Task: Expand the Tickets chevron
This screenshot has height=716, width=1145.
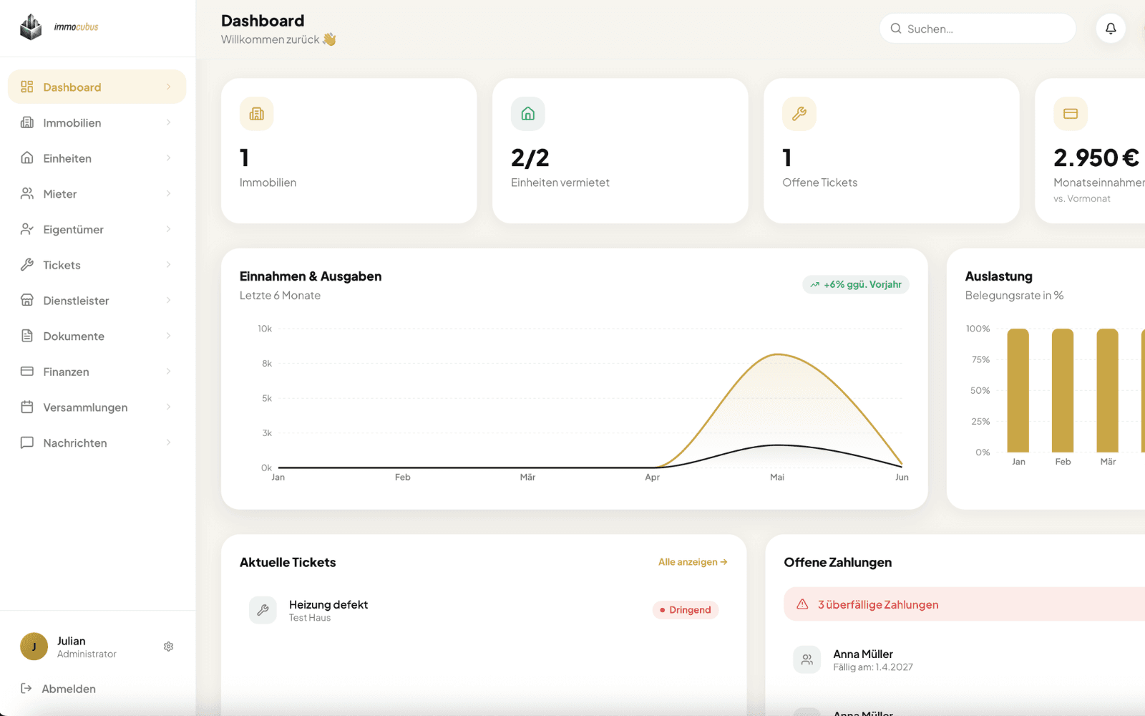Action: pyautogui.click(x=169, y=264)
